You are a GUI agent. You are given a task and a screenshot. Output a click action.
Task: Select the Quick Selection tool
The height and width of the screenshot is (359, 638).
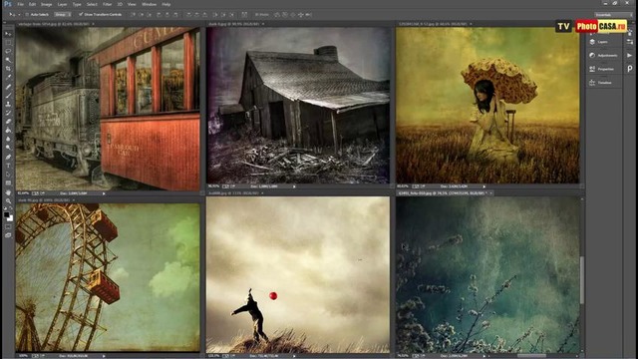point(8,60)
